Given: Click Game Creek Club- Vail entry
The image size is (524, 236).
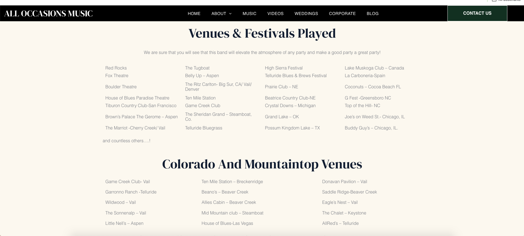Looking at the screenshot, I should (x=128, y=181).
